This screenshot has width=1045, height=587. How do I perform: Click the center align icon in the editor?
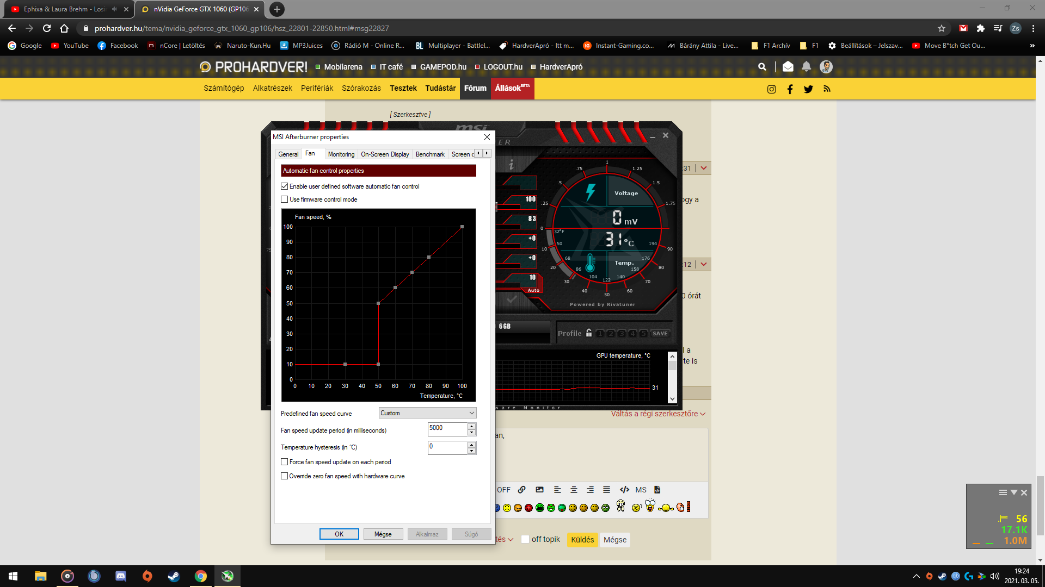[574, 490]
